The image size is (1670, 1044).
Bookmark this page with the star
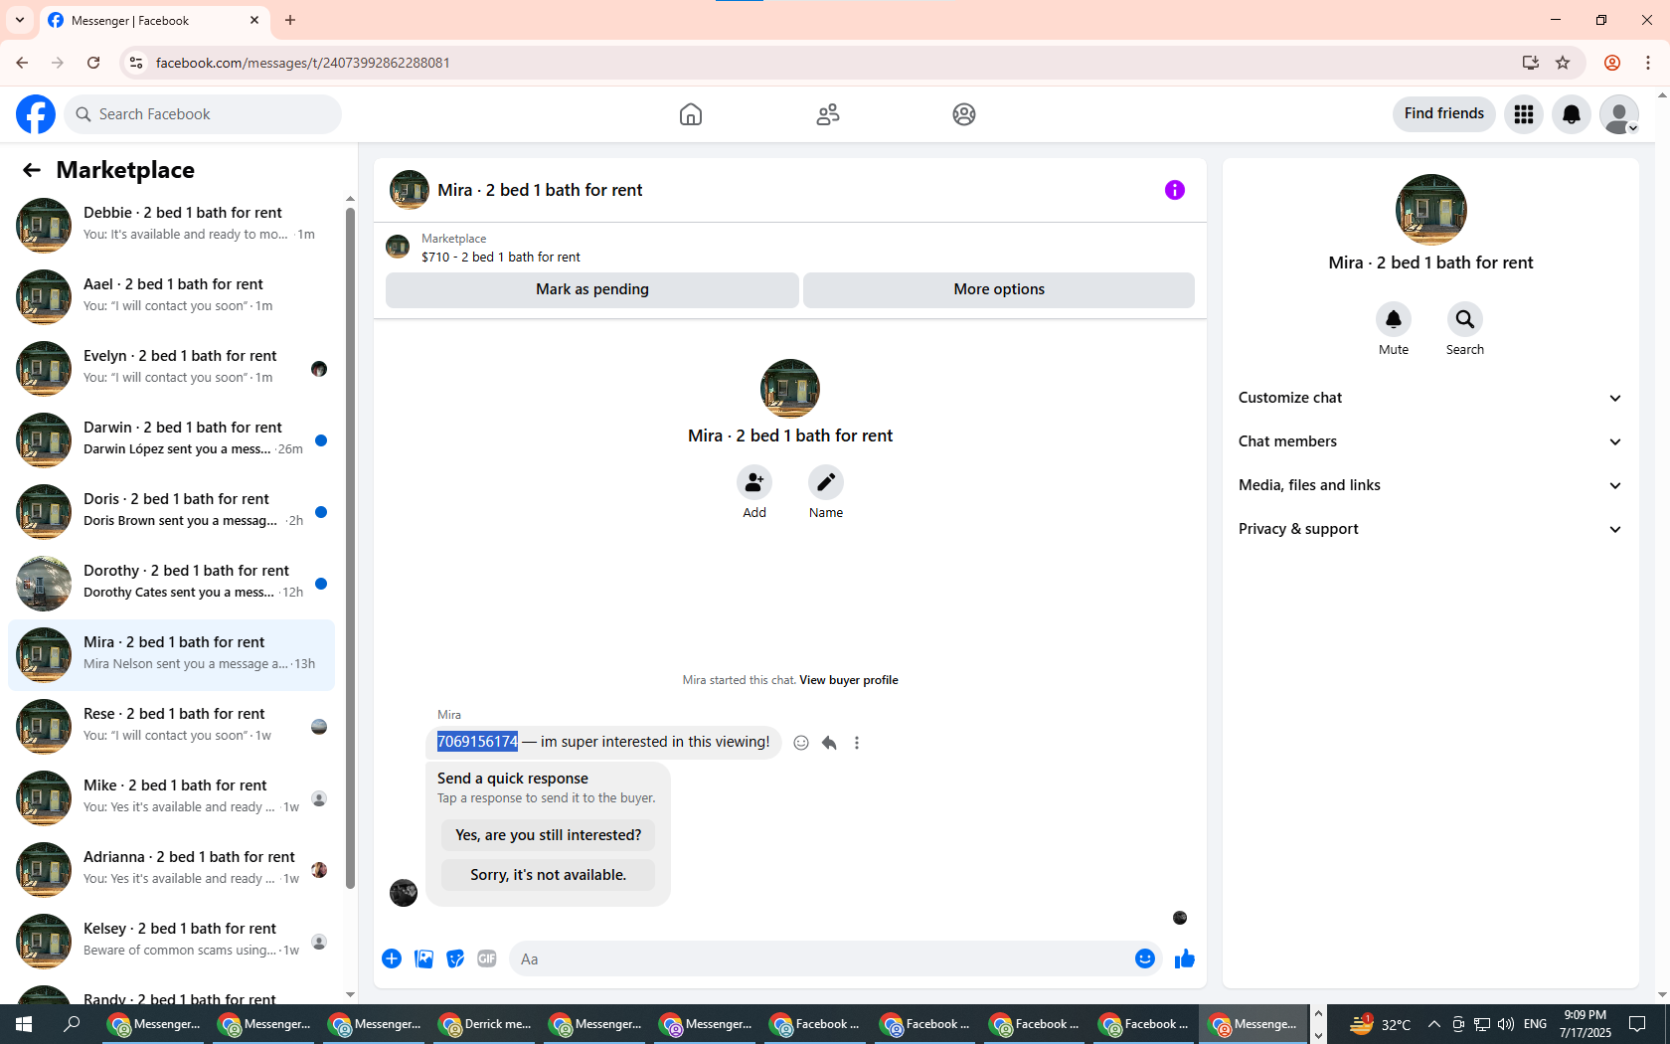tap(1563, 63)
